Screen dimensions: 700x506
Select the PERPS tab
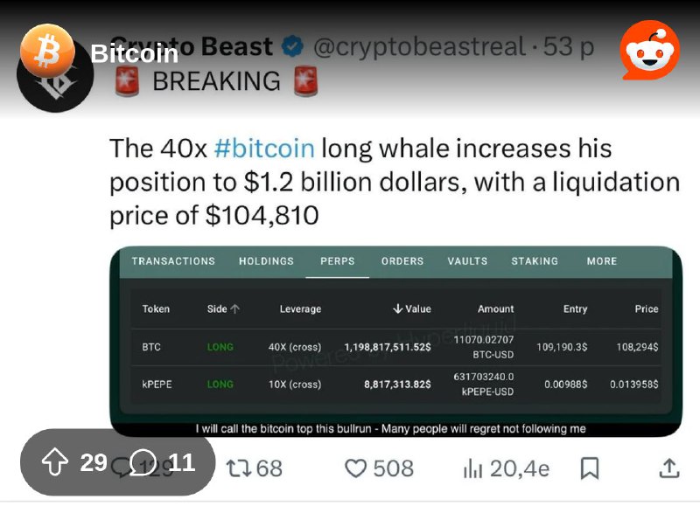click(338, 261)
